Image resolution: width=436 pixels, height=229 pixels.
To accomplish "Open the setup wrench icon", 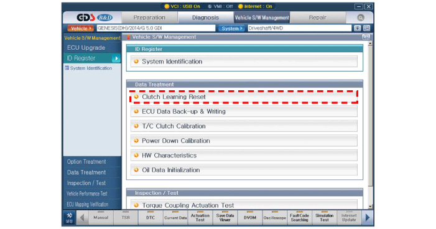I will coord(69,218).
